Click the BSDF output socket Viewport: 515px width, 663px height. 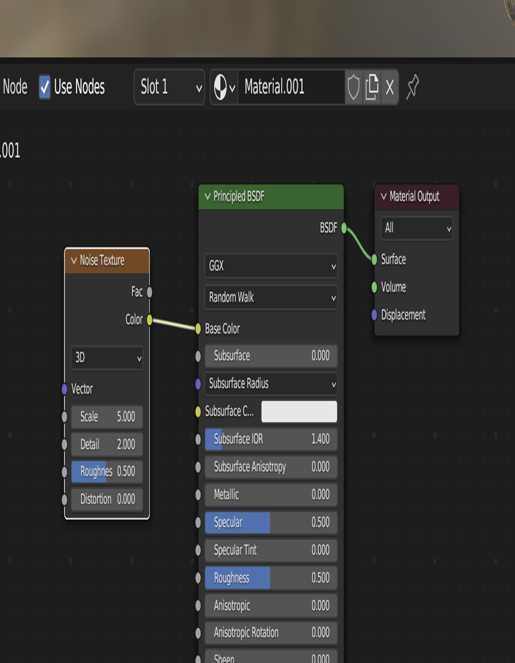coord(343,227)
